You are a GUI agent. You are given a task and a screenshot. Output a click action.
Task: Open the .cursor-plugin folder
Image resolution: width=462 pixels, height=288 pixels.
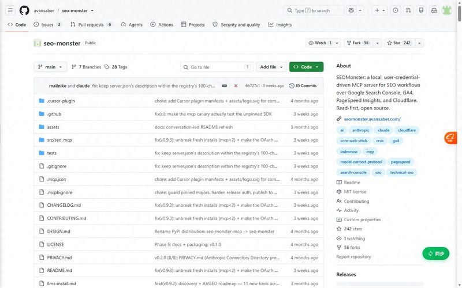point(61,101)
